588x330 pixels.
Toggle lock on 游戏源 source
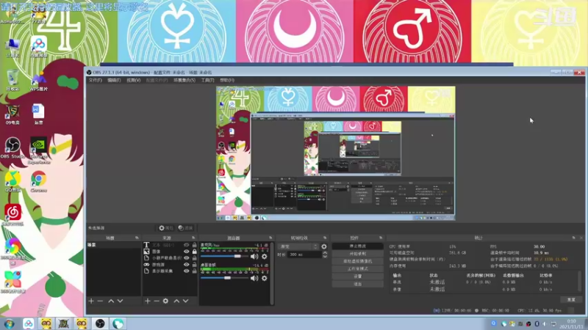click(194, 265)
